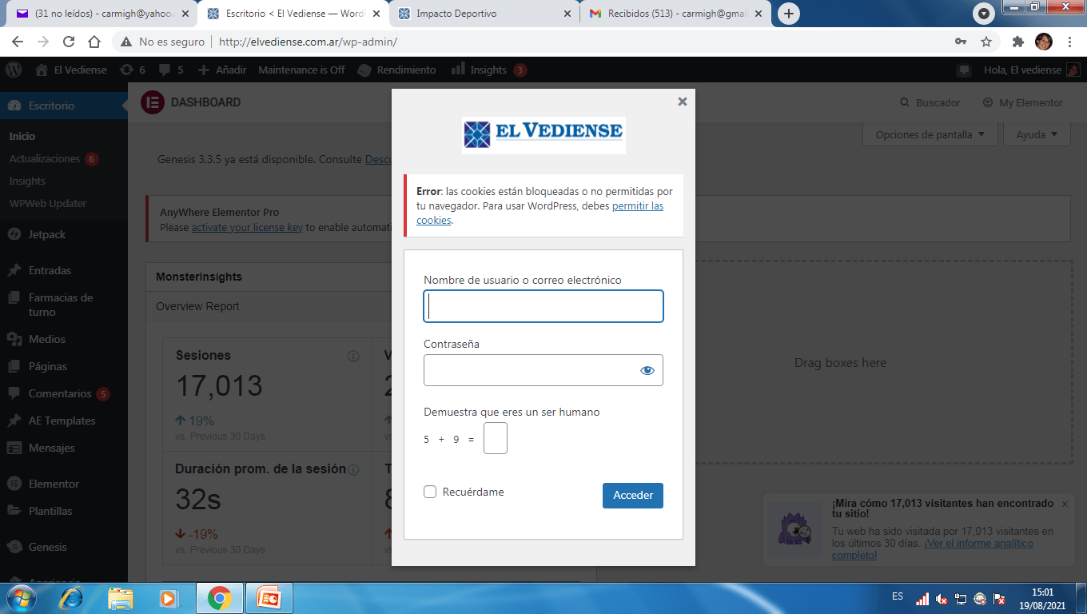Click the Mensajes sidebar icon
Image resolution: width=1087 pixels, height=614 pixels.
tap(14, 448)
